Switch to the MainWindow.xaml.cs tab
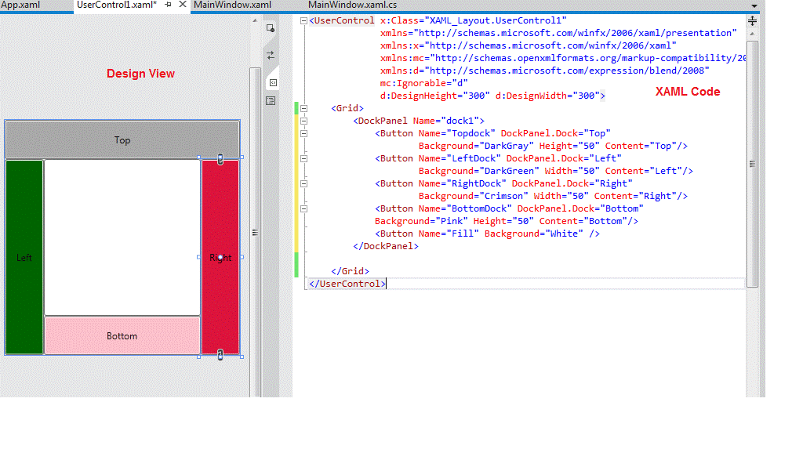Image resolution: width=803 pixels, height=460 pixels. pos(351,4)
